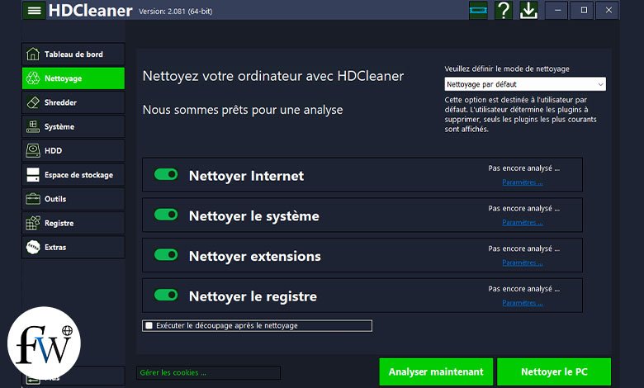This screenshot has height=388, width=644.
Task: Click the Nettoyer le PC button
Action: pos(554,372)
